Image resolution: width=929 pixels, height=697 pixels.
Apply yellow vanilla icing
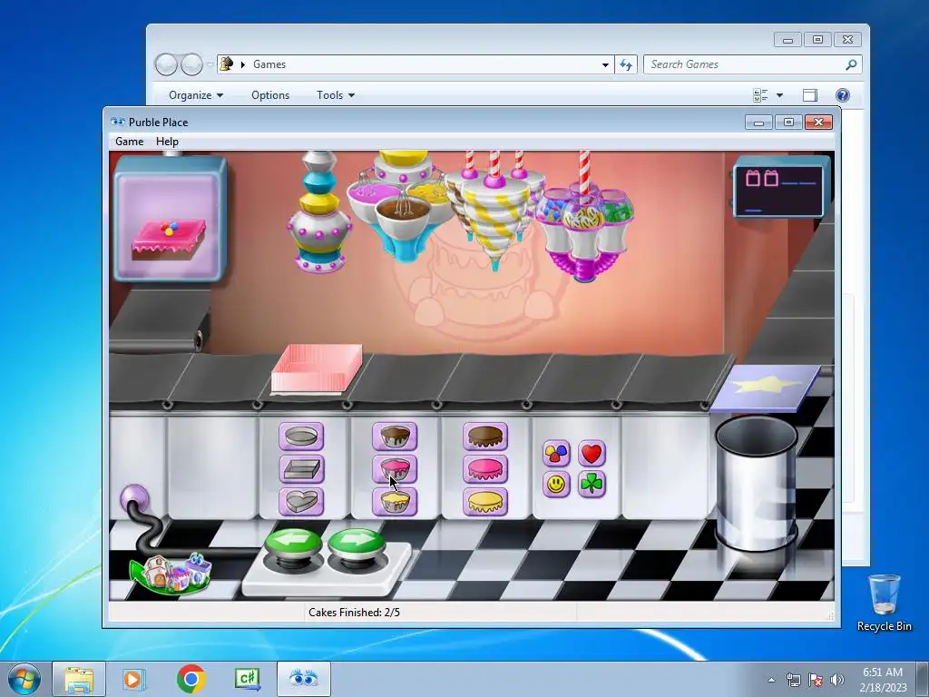click(x=485, y=502)
